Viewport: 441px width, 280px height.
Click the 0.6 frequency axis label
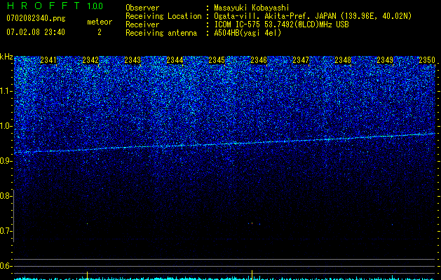pos(5,266)
